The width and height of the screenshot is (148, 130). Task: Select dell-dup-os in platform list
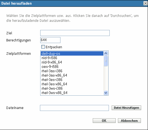pos(72,53)
